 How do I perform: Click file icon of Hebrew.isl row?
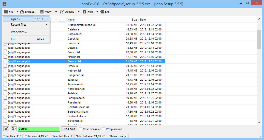coord(5,71)
